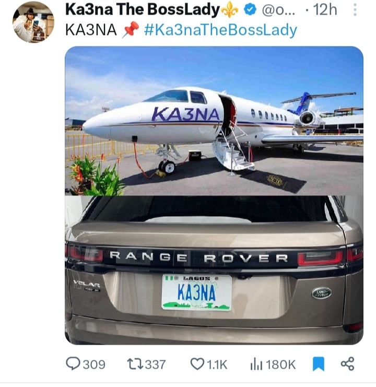The width and height of the screenshot is (376, 387).
Task: Click the 180K views count
Action: click(x=281, y=364)
